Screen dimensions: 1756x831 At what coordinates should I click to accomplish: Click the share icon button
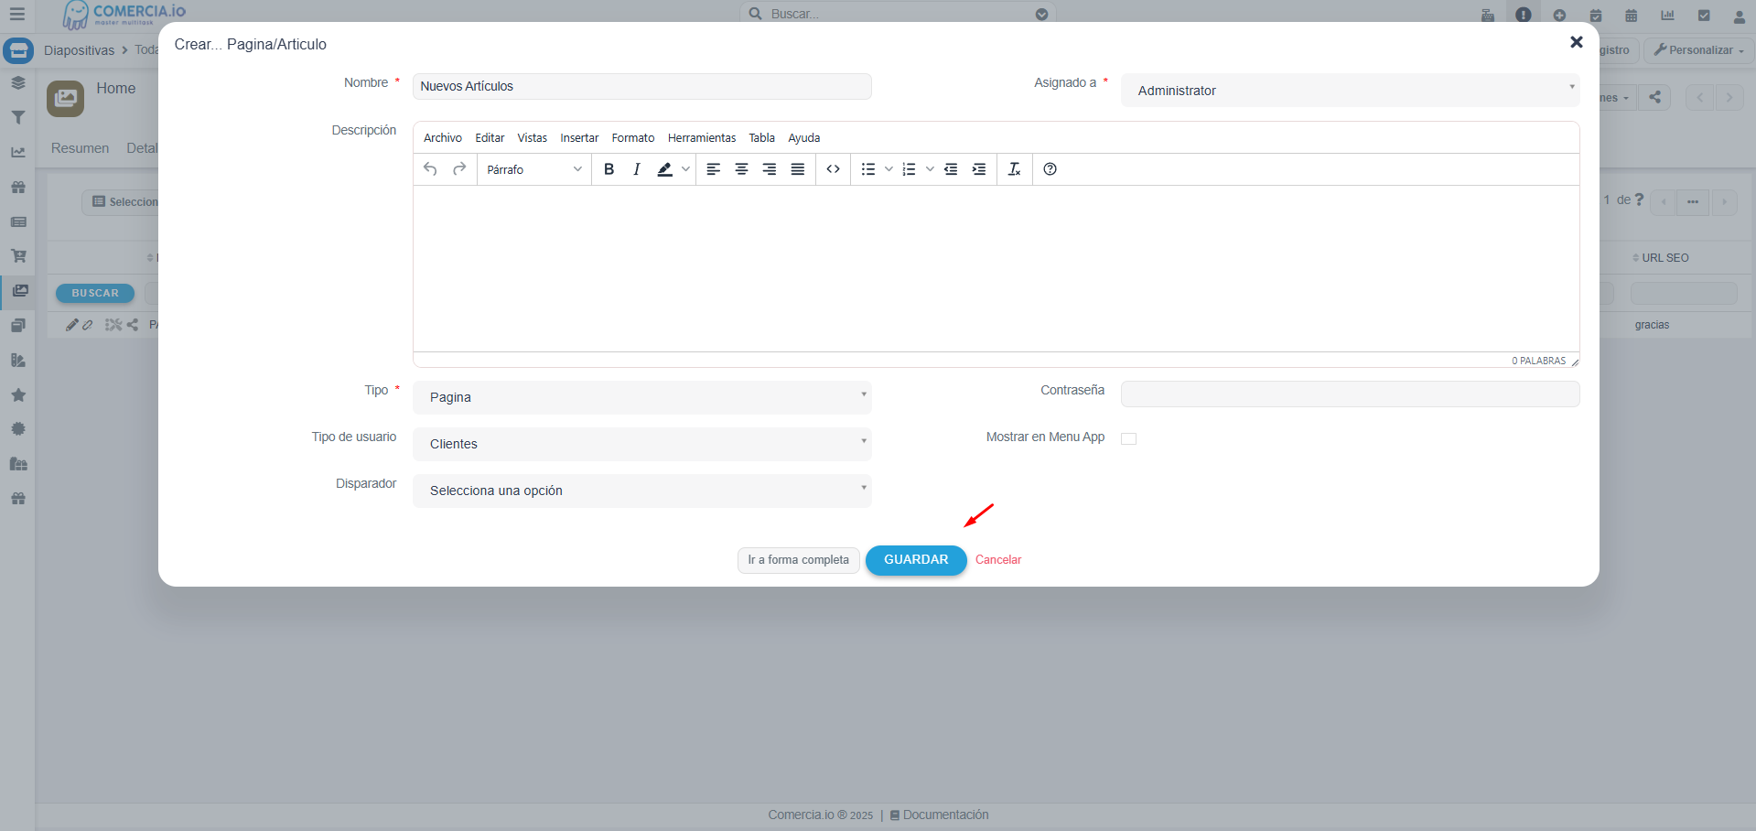point(1654,97)
